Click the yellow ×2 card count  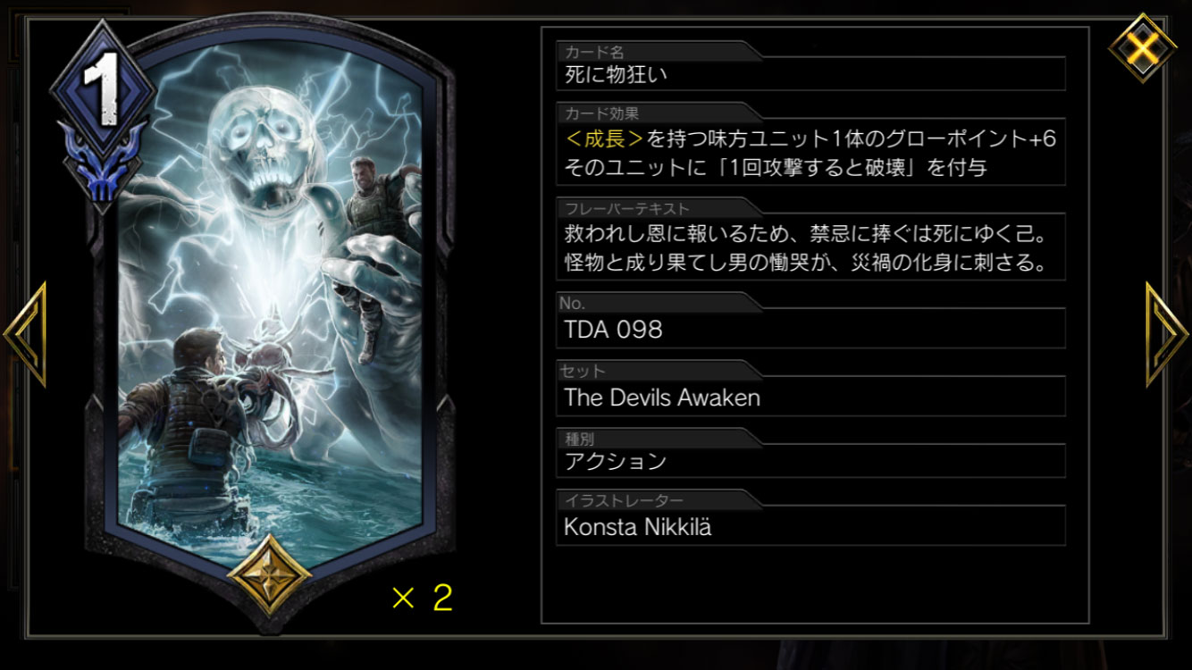click(423, 598)
